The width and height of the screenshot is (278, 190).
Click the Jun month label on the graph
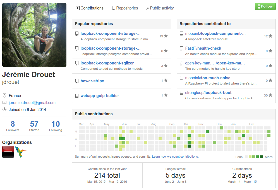click(x=124, y=124)
